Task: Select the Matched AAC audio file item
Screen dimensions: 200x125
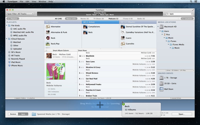Action: point(23,32)
